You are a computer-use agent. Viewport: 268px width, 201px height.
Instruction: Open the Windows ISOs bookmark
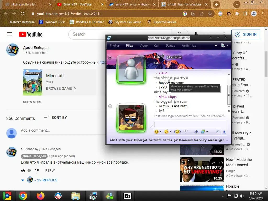pos(52,22)
